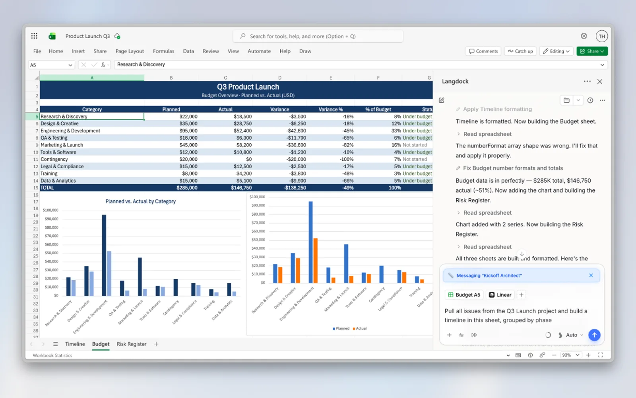Click the Budget A5 context chip
The width and height of the screenshot is (636, 398).
pyautogui.click(x=464, y=295)
